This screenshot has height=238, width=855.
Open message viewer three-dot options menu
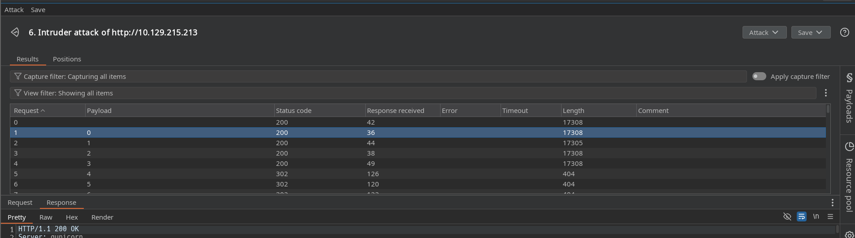[x=832, y=203]
